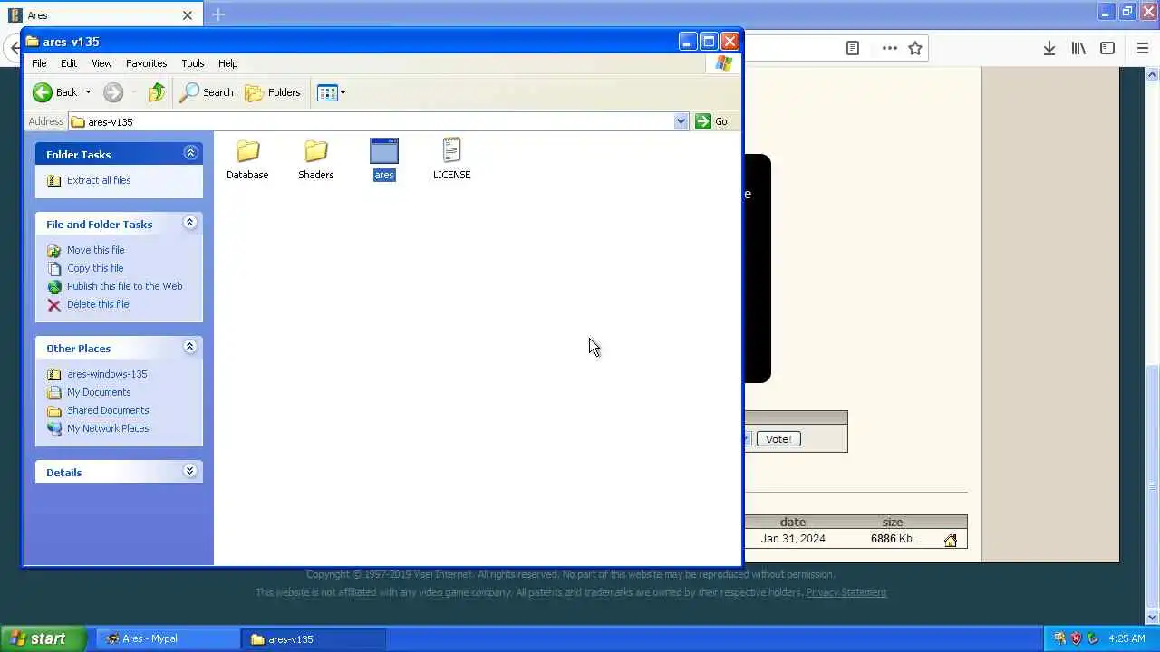Click the first system tray icon
Screen dimensions: 1160x652
(x=1059, y=638)
